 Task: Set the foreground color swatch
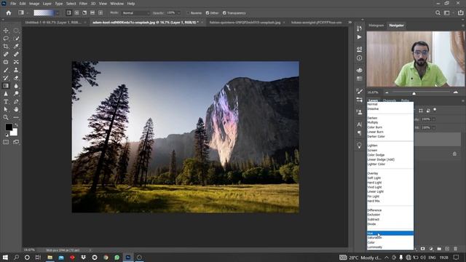click(9, 127)
